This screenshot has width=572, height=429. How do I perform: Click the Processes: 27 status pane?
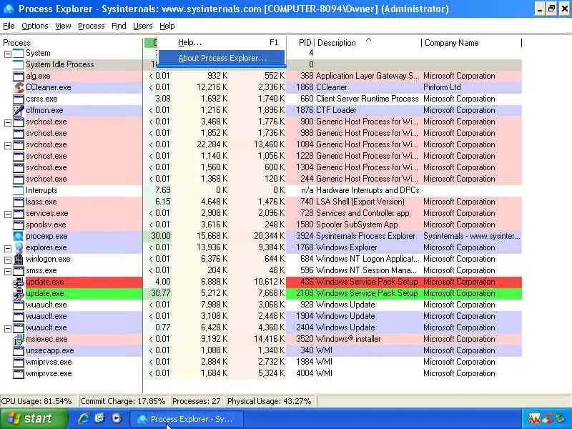click(197, 401)
